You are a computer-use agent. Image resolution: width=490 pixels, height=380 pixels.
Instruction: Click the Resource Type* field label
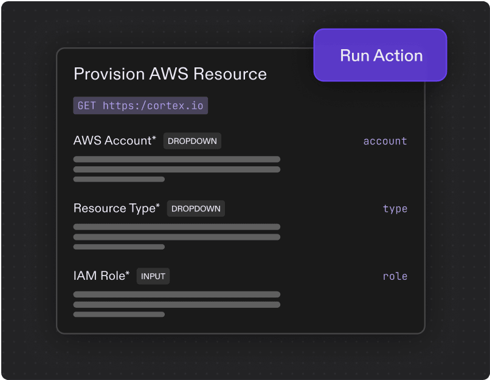click(117, 208)
